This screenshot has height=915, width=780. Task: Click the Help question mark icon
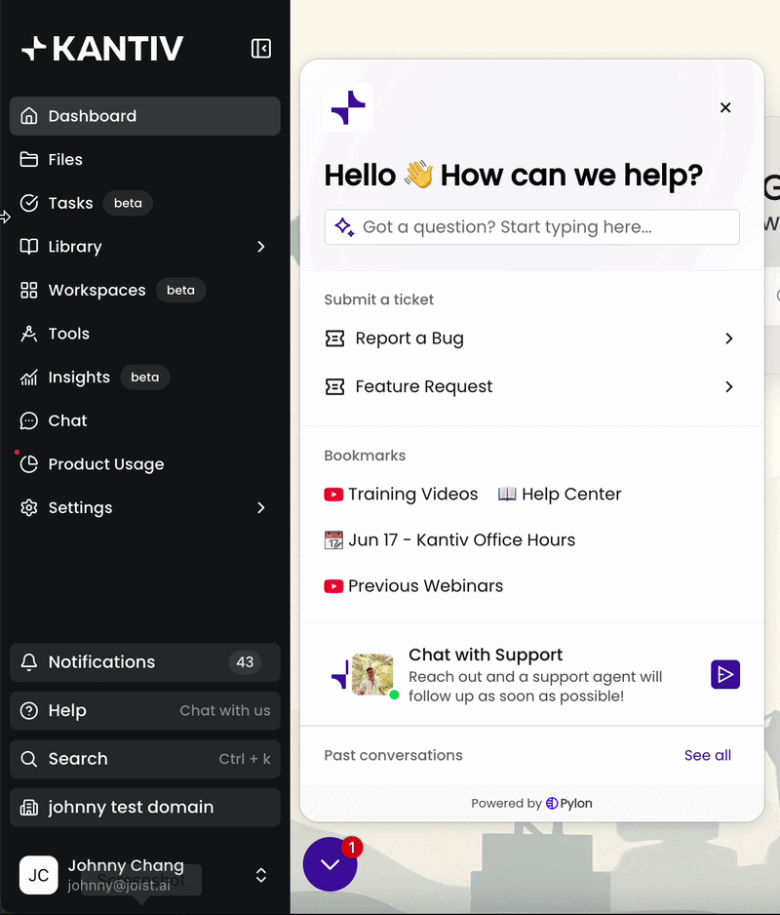pos(29,711)
